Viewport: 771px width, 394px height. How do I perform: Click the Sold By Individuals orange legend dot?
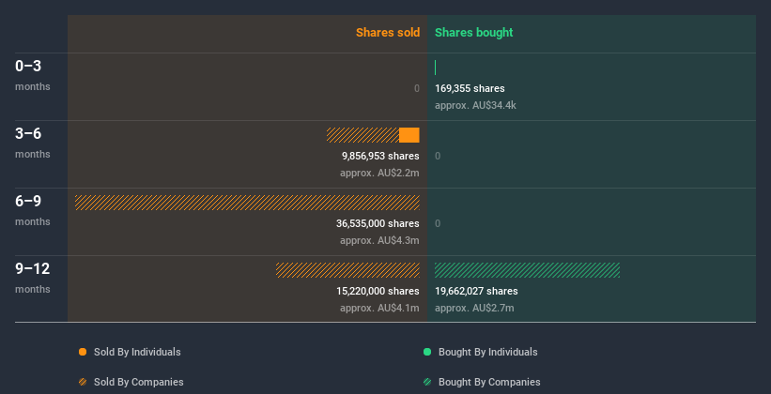[83, 352]
